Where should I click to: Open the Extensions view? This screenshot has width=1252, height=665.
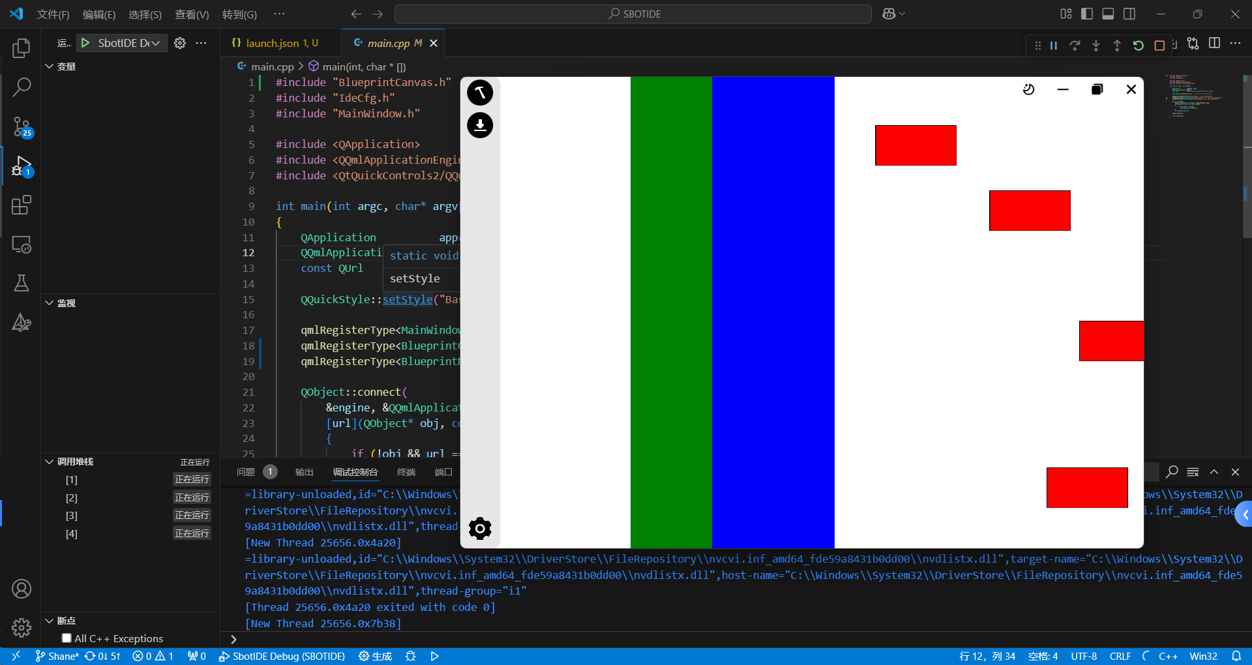click(22, 205)
